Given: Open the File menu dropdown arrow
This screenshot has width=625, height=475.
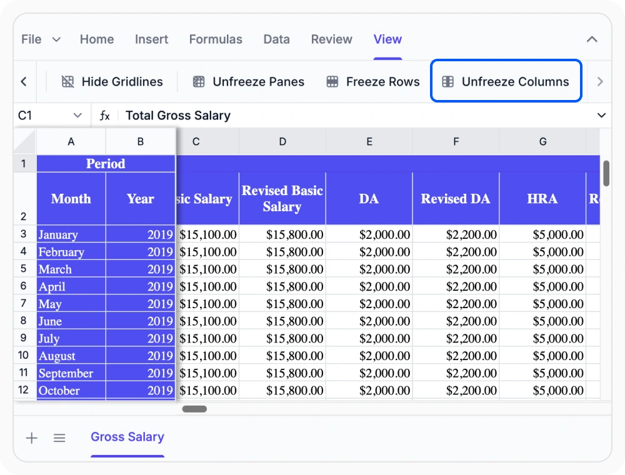Looking at the screenshot, I should coord(57,39).
